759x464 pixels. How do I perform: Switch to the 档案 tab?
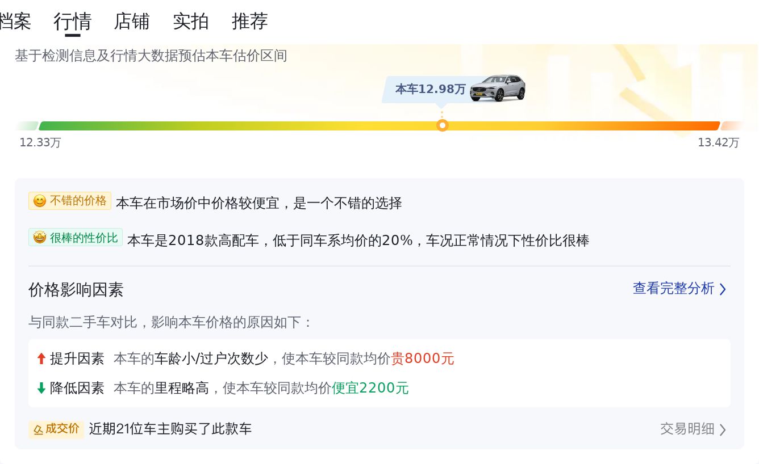(15, 22)
